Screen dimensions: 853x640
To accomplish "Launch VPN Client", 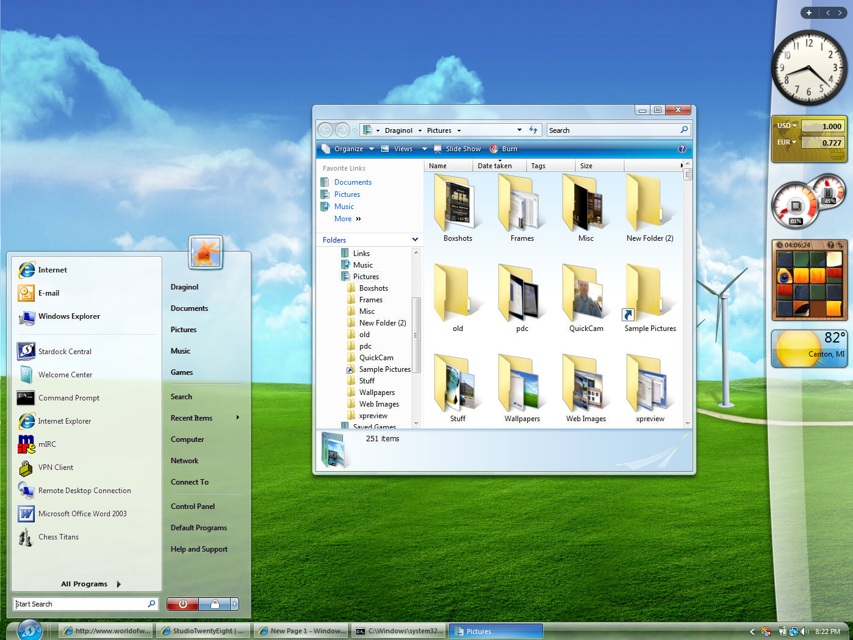I will click(x=46, y=468).
